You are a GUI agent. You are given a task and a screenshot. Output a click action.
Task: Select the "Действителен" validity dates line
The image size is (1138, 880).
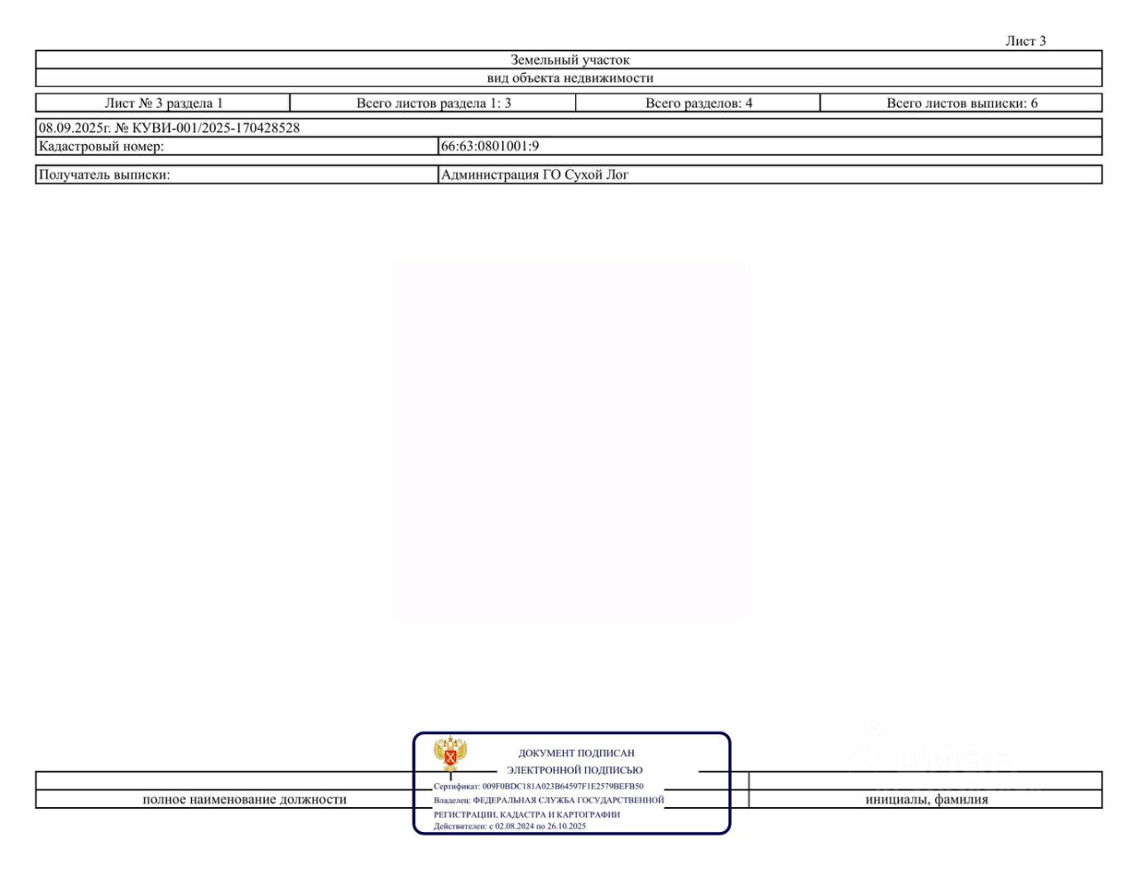[510, 827]
